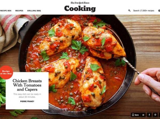This screenshot has height=119, width=160.
Task: Share the recipe on Facebook
Action: coord(149,115)
